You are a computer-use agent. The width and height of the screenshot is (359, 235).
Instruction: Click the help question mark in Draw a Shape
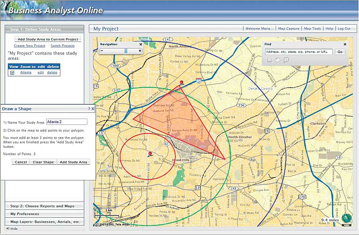[x=89, y=109]
